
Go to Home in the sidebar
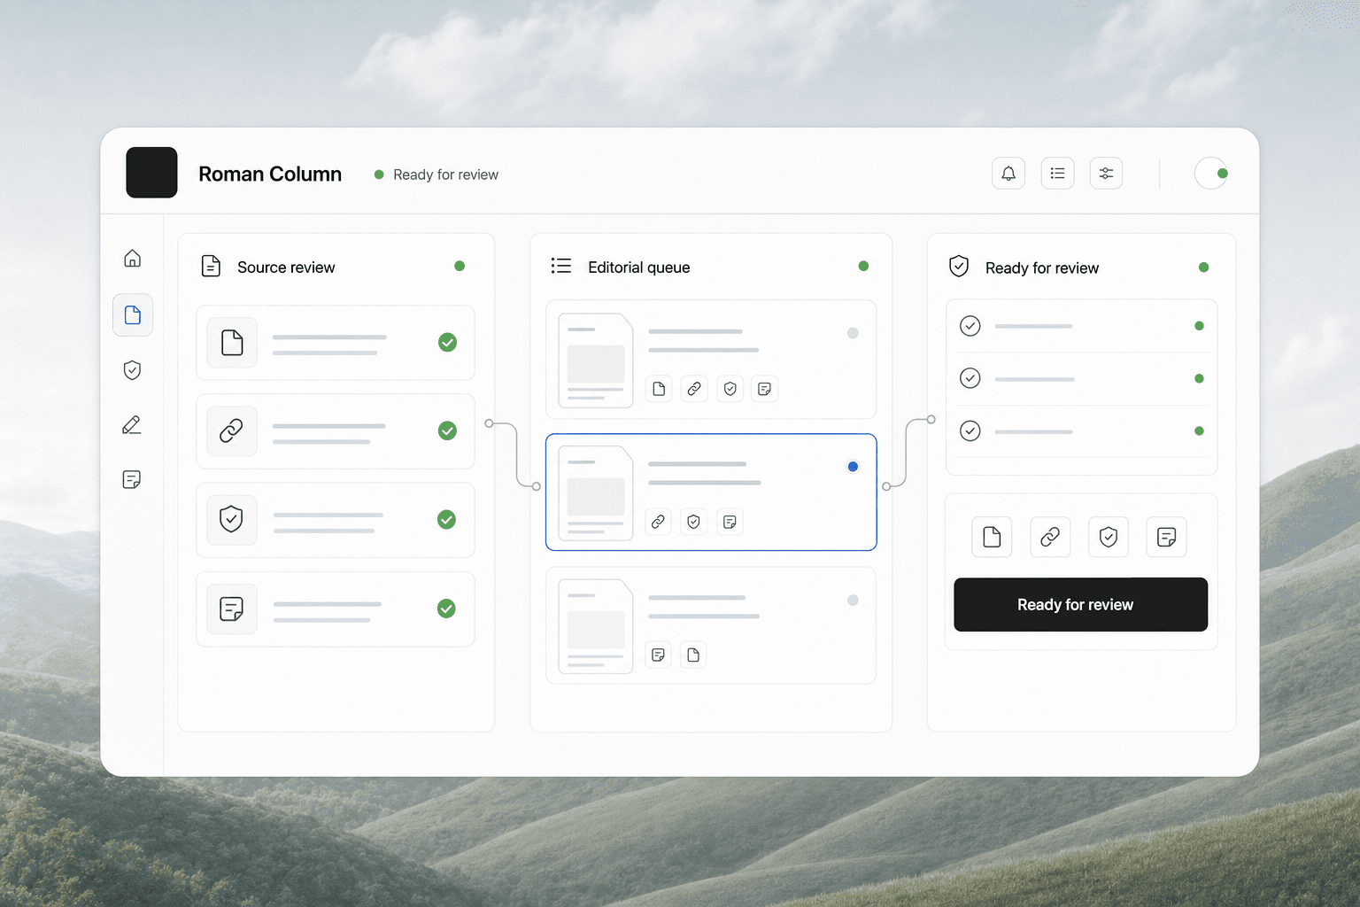click(132, 259)
